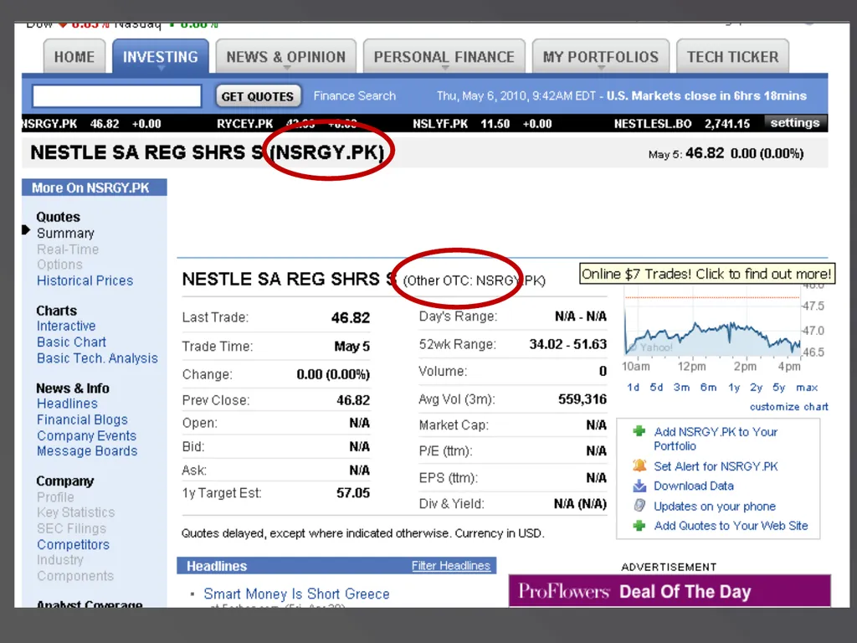The width and height of the screenshot is (857, 643).
Task: Click the phone icon beside Updates on your phone
Action: coord(639,506)
